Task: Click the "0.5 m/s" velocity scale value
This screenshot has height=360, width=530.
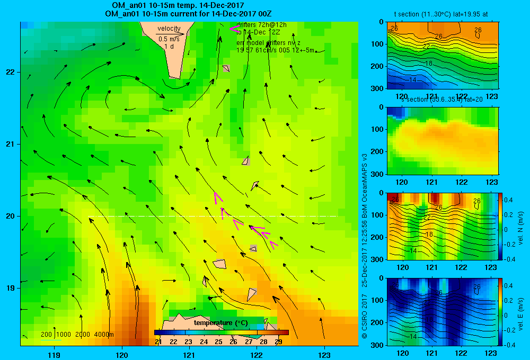Action: click(169, 39)
